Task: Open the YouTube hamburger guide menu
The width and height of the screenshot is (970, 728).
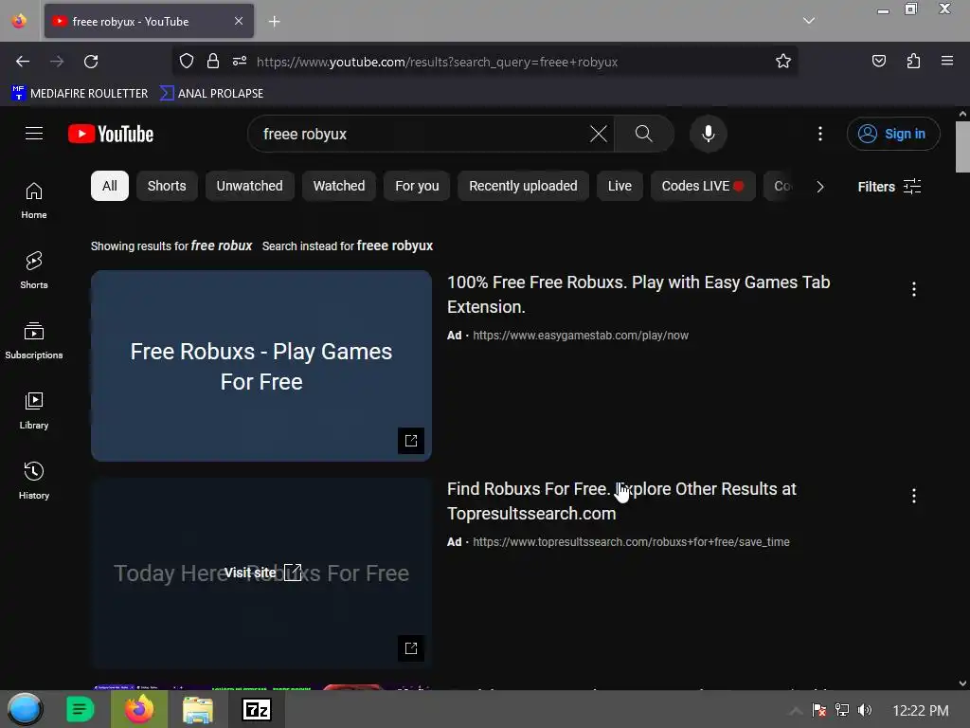Action: tap(34, 133)
